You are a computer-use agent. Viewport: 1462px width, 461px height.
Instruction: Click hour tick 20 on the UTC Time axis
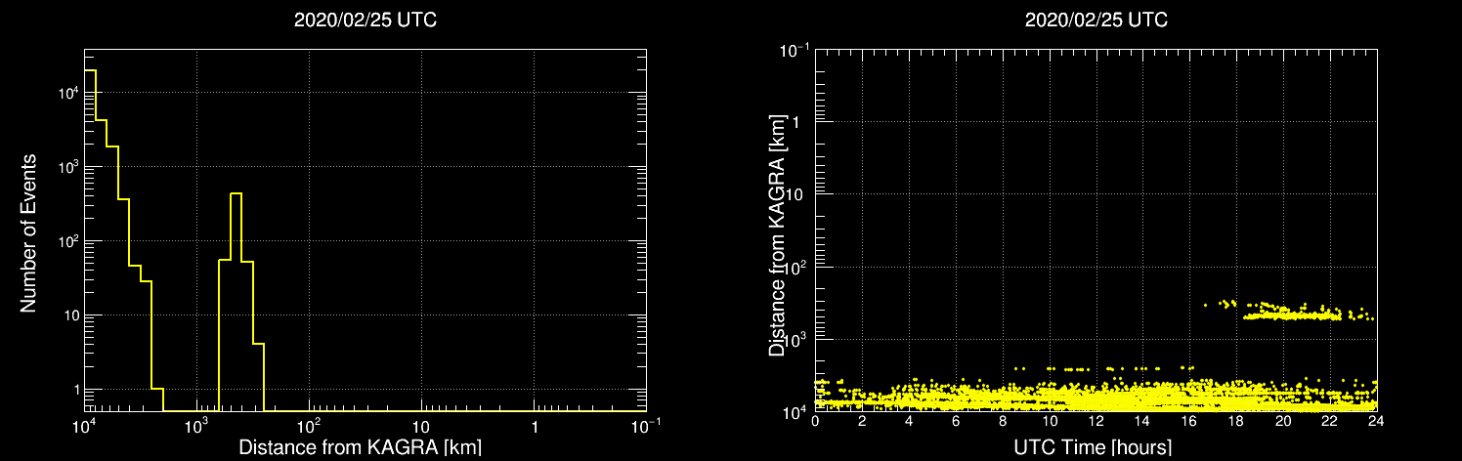(1283, 422)
